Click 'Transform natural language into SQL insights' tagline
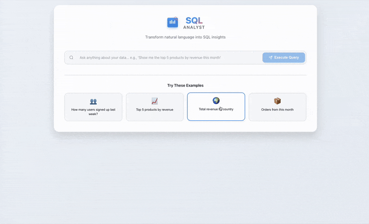369x224 pixels. coord(185,37)
